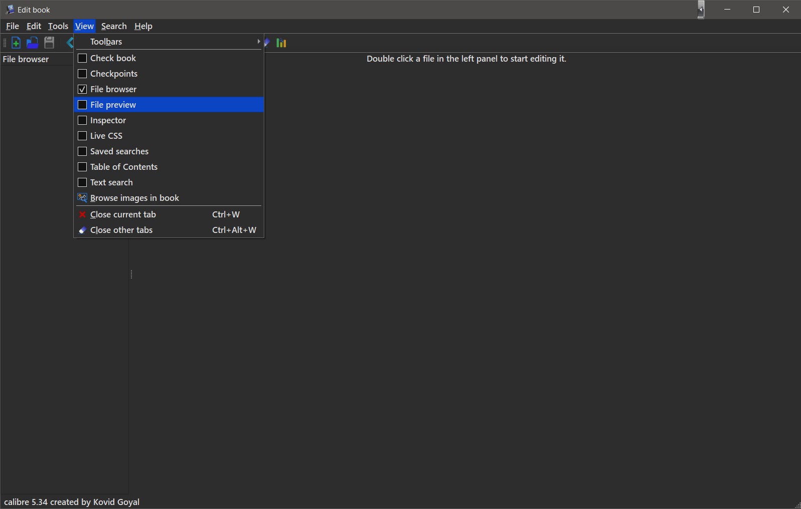Image resolution: width=801 pixels, height=509 pixels.
Task: Click the panel splitter handle beside file browser
Action: point(131,275)
